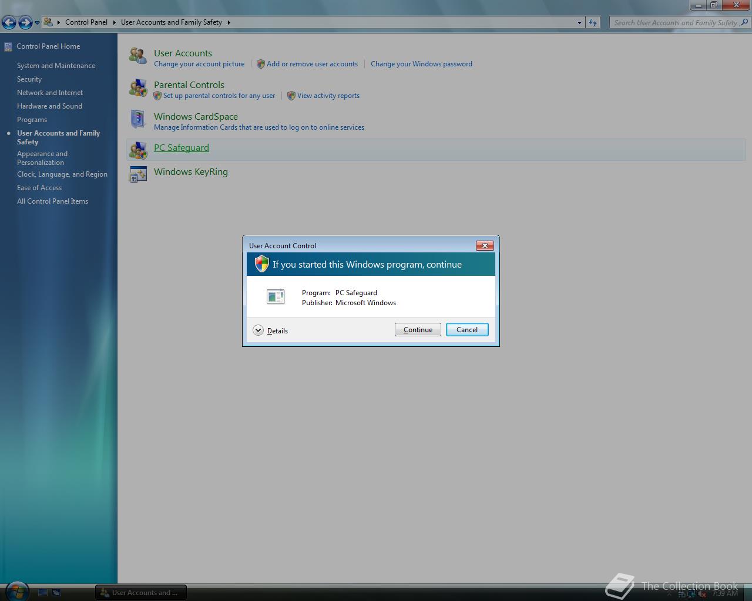
Task: Expand arrow after User Accounts and Family Safety
Action: [229, 22]
